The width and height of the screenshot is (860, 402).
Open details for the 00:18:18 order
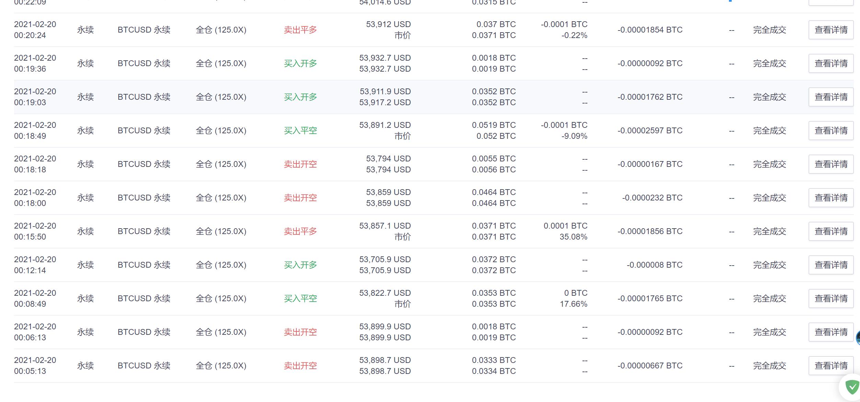point(830,164)
